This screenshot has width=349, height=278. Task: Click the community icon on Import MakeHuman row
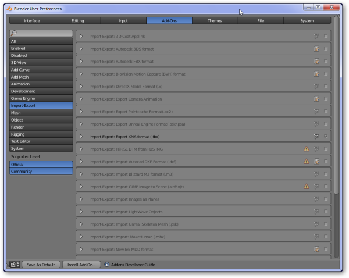[x=316, y=236]
